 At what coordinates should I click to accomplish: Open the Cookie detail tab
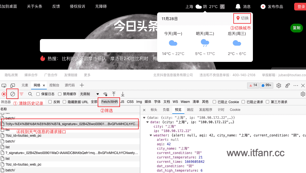click(x=235, y=110)
